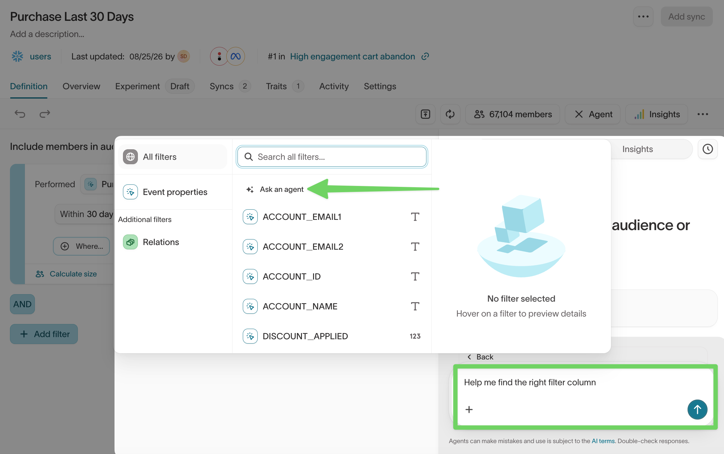Toggle the AND operator
Screen dimensions: 724x454
(x=22, y=304)
